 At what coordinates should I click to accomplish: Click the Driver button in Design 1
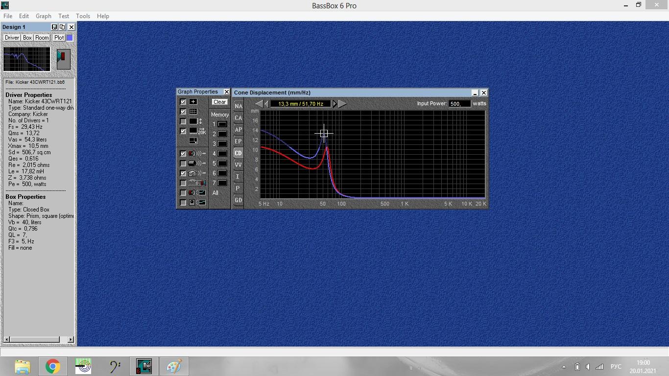click(12, 38)
